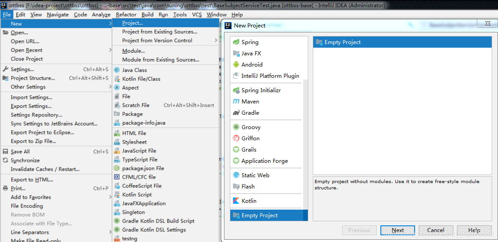
Task: Click Project Structure... in File menu
Action: point(56,78)
